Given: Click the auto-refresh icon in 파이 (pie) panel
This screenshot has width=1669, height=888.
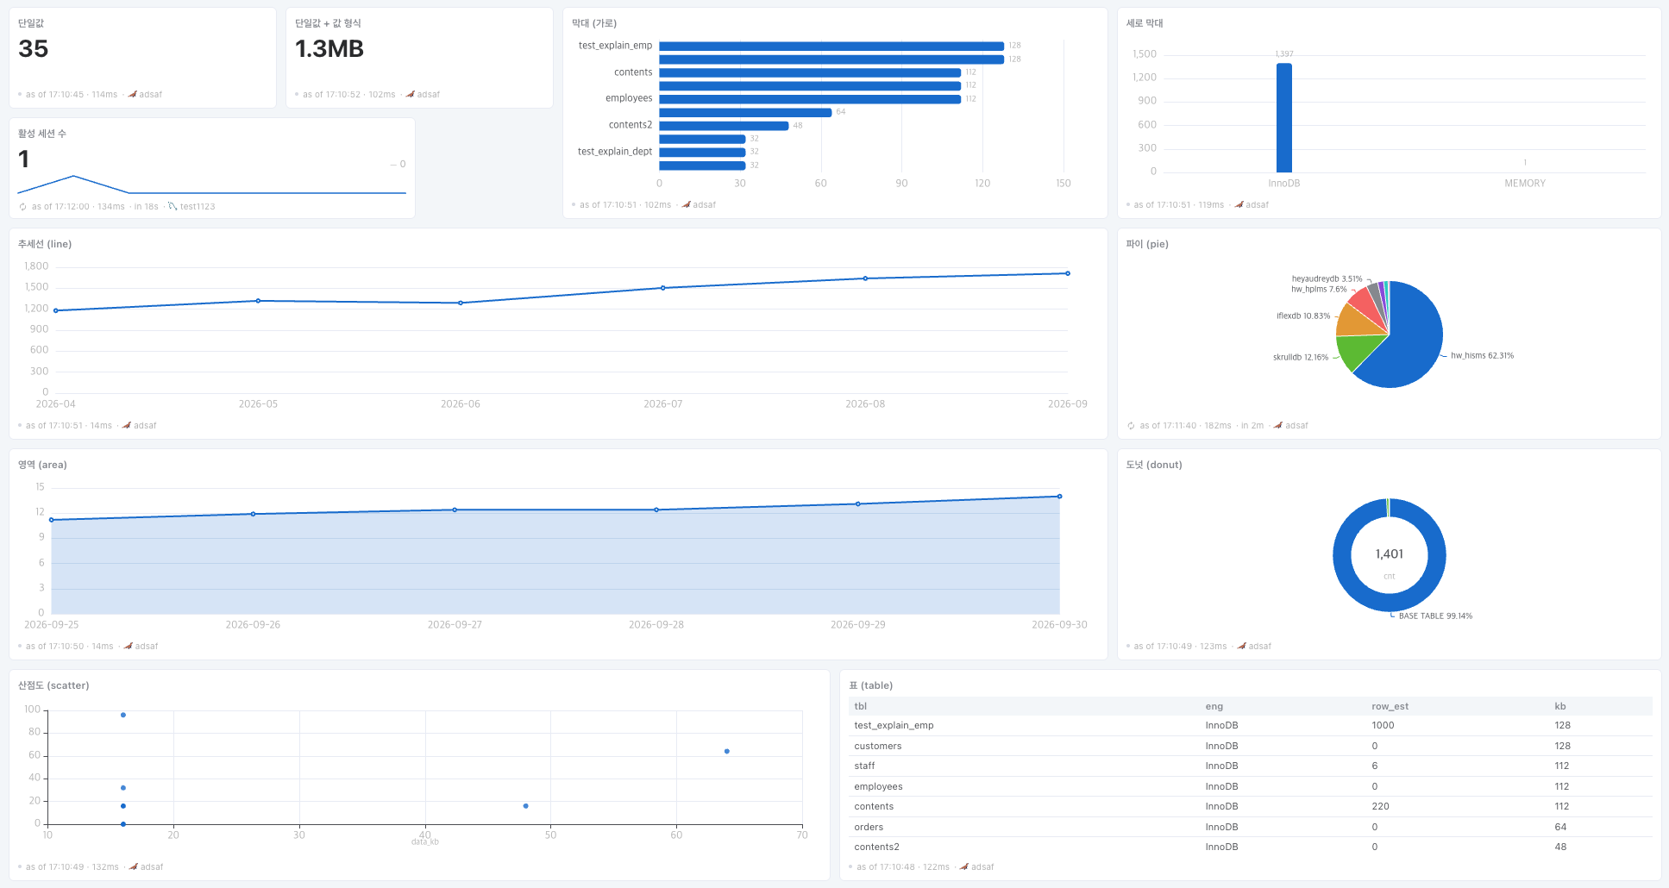Looking at the screenshot, I should pyautogui.click(x=1131, y=426).
